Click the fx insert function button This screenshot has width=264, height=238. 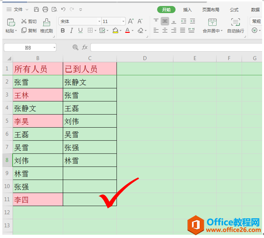85,47
